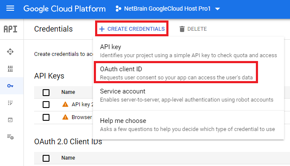Click the Credentials page title
This screenshot has width=290, height=166.
[53, 29]
